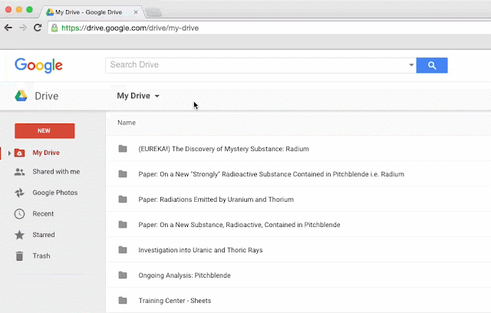
Task: Click folder icon of 'Strongly' Radioactive Substance paper
Action: point(123,174)
